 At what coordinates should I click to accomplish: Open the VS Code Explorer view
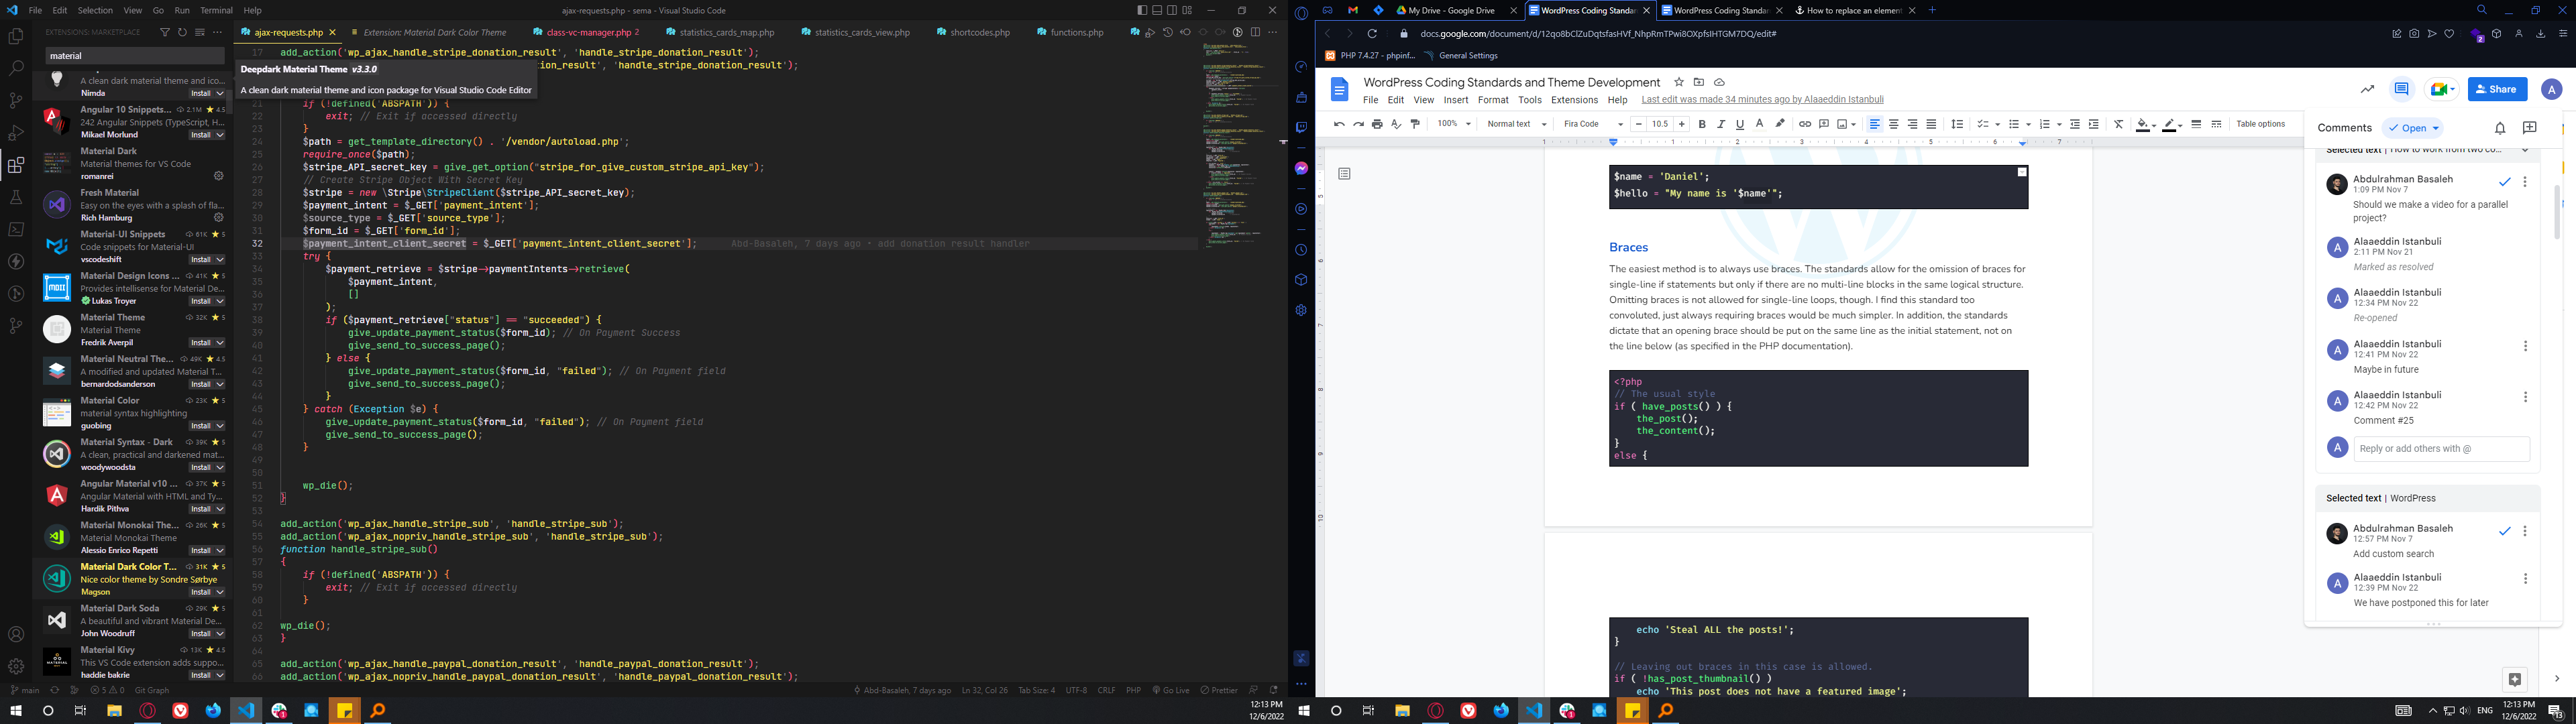[x=16, y=37]
